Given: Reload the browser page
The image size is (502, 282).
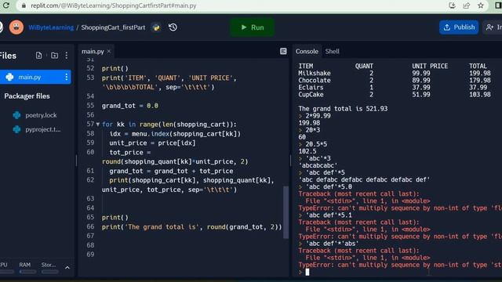Looking at the screenshot, I should (5, 5).
